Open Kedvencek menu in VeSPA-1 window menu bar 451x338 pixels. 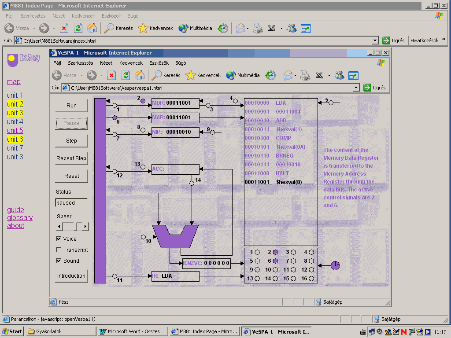tap(131, 63)
